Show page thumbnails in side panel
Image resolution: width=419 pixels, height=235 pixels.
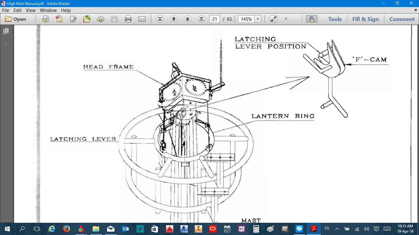coord(6,31)
